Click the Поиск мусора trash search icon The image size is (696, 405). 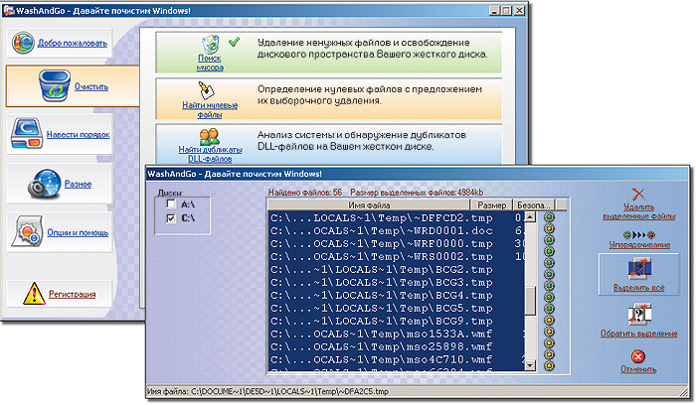pos(210,46)
